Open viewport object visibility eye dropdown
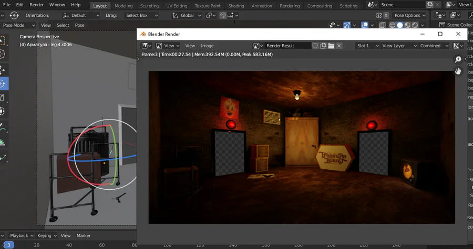This screenshot has width=473, height=249. (335, 25)
